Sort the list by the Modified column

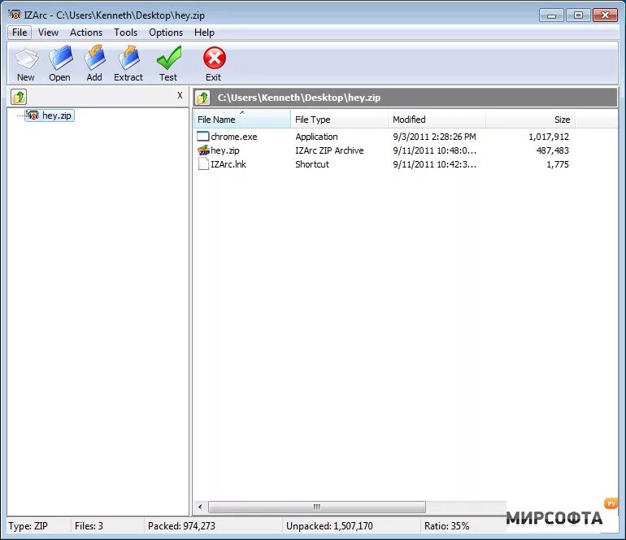tap(437, 120)
